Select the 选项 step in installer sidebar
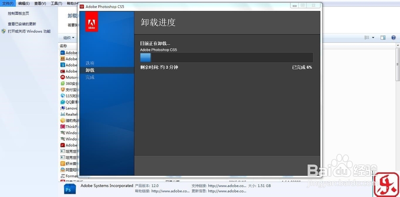400x197 pixels. click(90, 63)
